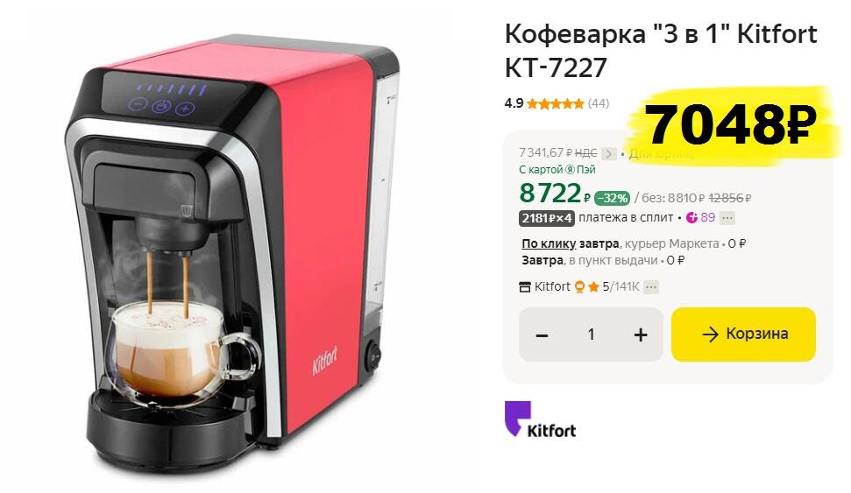
Task: Click the Kitfort seller store icon
Action: click(525, 287)
